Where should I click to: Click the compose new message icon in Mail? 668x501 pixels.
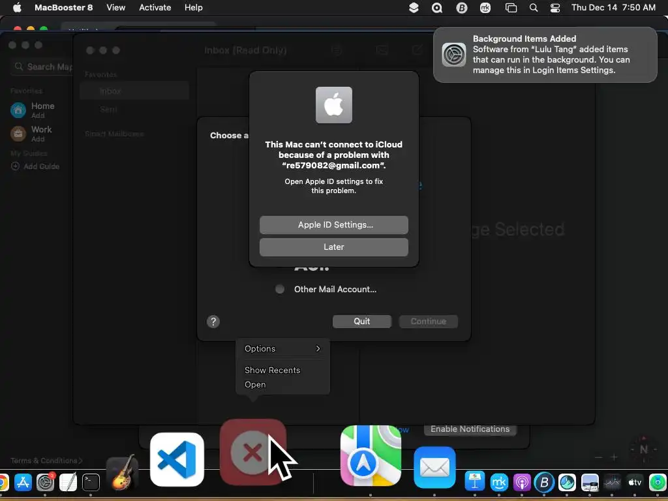[417, 50]
